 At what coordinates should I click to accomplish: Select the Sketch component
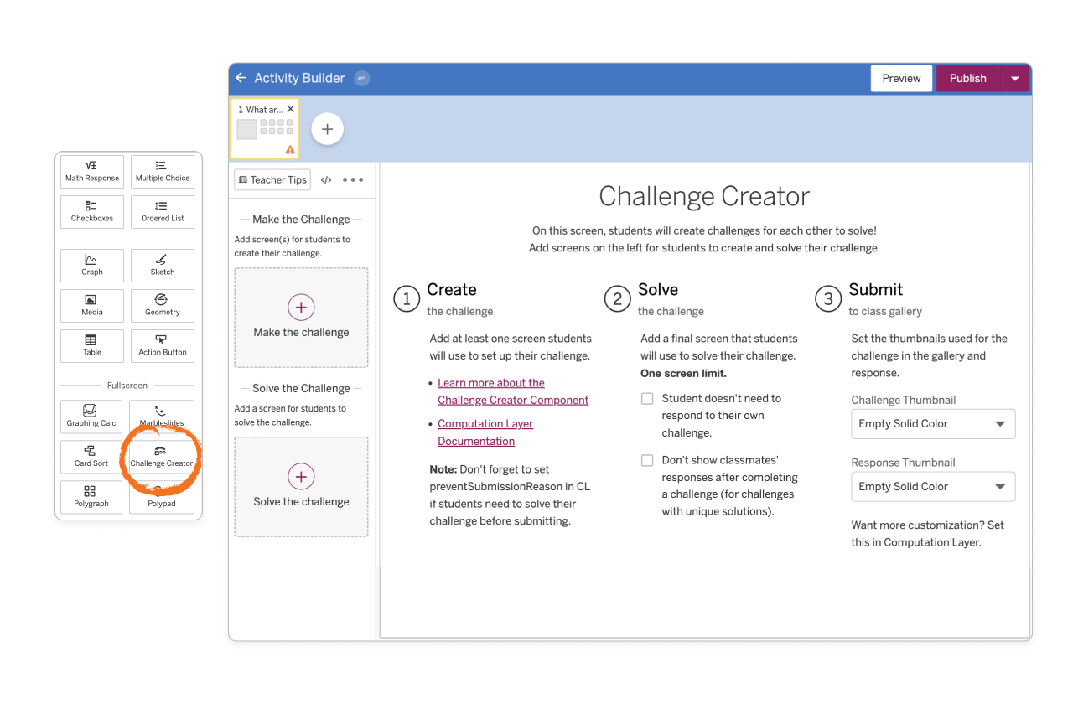pyautogui.click(x=162, y=265)
